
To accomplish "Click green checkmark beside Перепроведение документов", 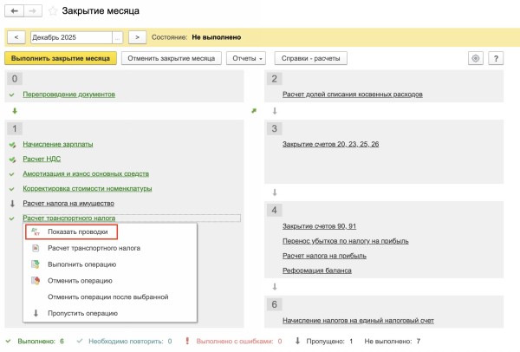I will 12,95.
